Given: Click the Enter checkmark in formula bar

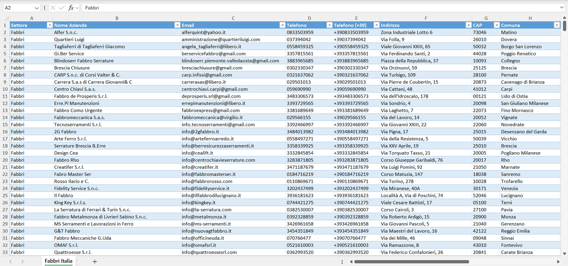Looking at the screenshot, I should pyautogui.click(x=62, y=8).
